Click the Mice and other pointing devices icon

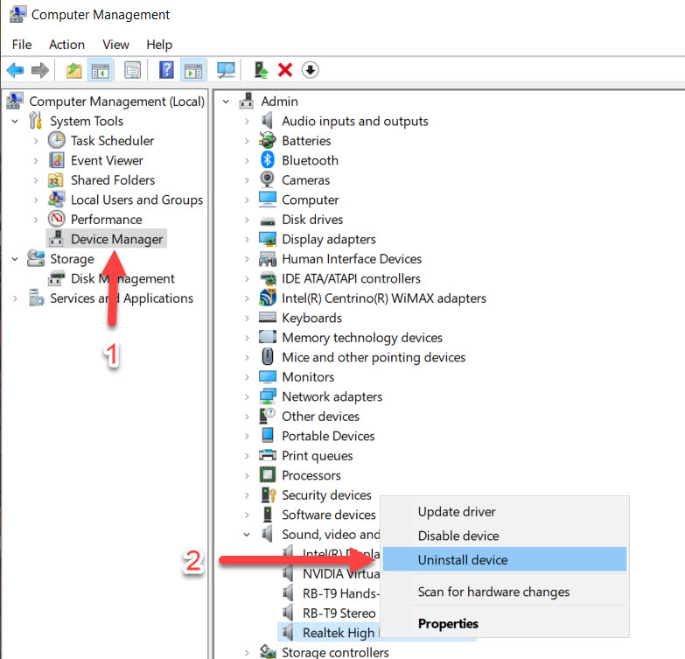268,356
